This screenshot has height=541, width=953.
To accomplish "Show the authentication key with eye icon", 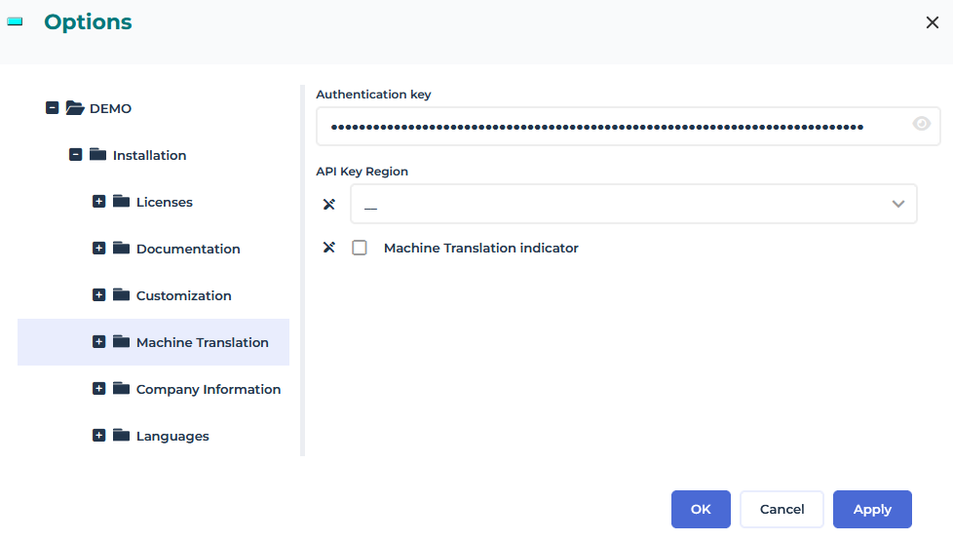I will (x=921, y=124).
